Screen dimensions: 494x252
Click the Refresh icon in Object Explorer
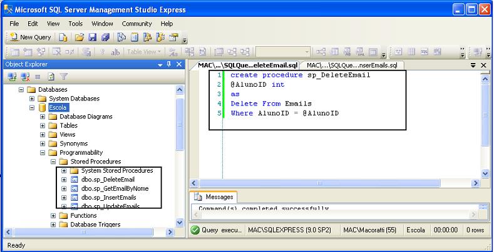pyautogui.click(x=51, y=77)
